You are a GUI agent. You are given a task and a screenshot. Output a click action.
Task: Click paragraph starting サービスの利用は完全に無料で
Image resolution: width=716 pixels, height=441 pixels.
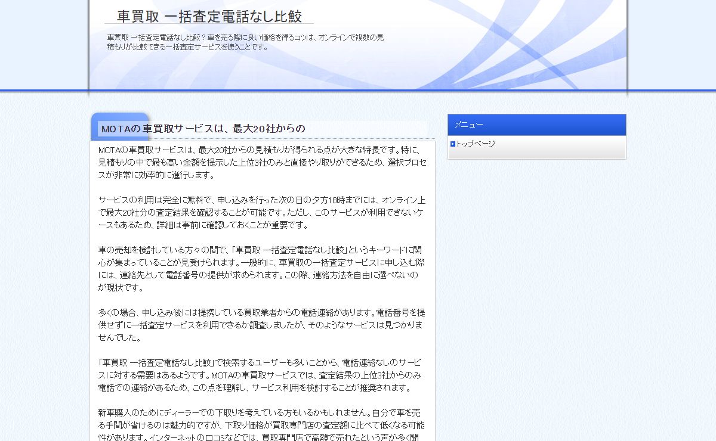[262, 213]
